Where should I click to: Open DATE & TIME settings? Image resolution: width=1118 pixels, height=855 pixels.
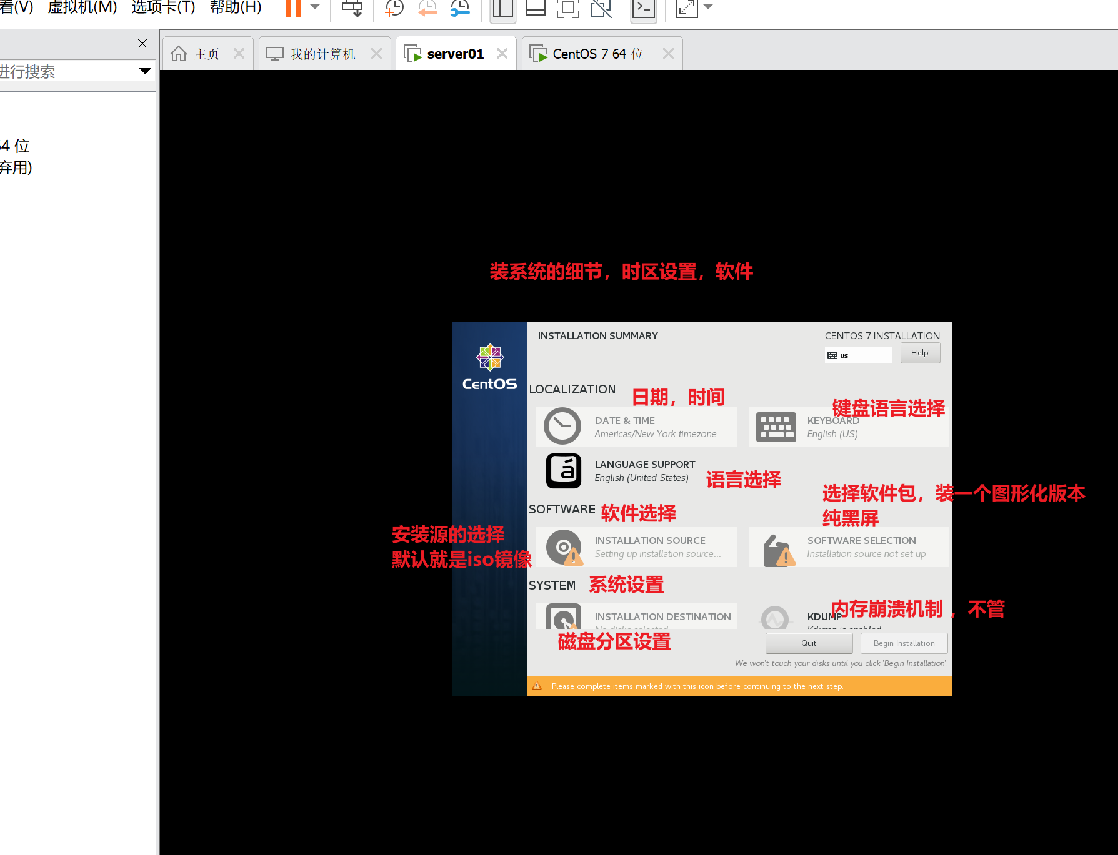(x=637, y=427)
